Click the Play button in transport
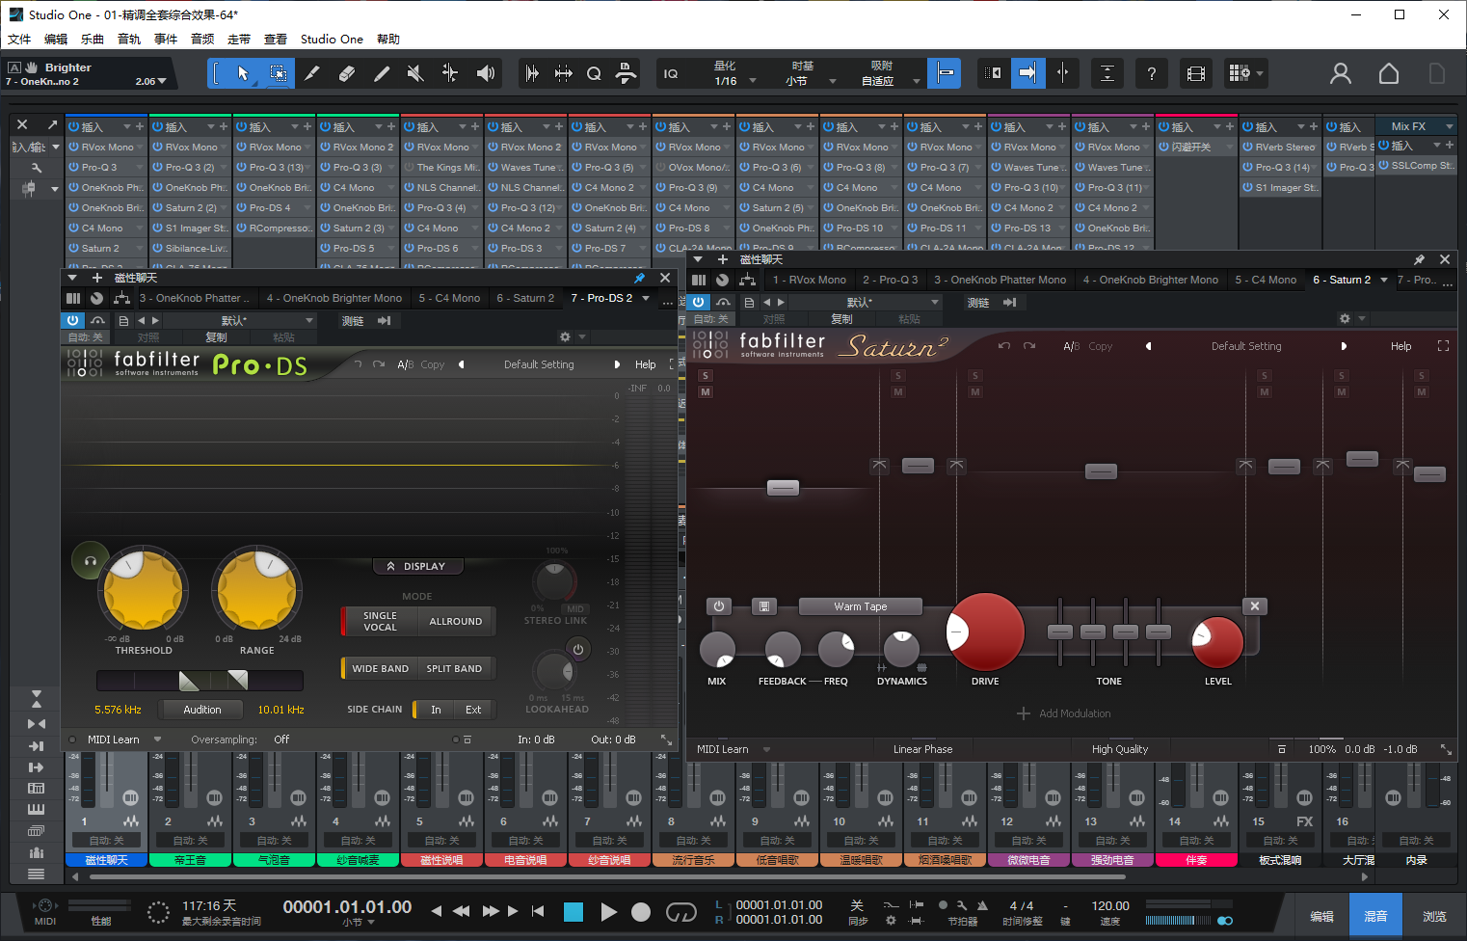The image size is (1467, 941). pos(608,911)
